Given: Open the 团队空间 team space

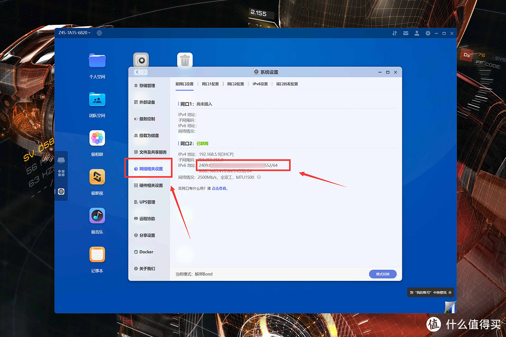Looking at the screenshot, I should pos(97,100).
